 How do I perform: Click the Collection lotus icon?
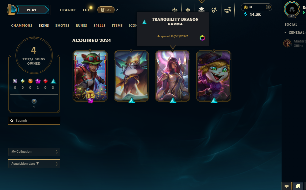tap(175, 9)
